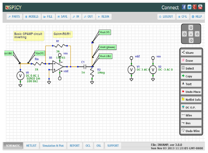Select the Erase tool
This screenshot has width=208, height=153.
pos(191,61)
